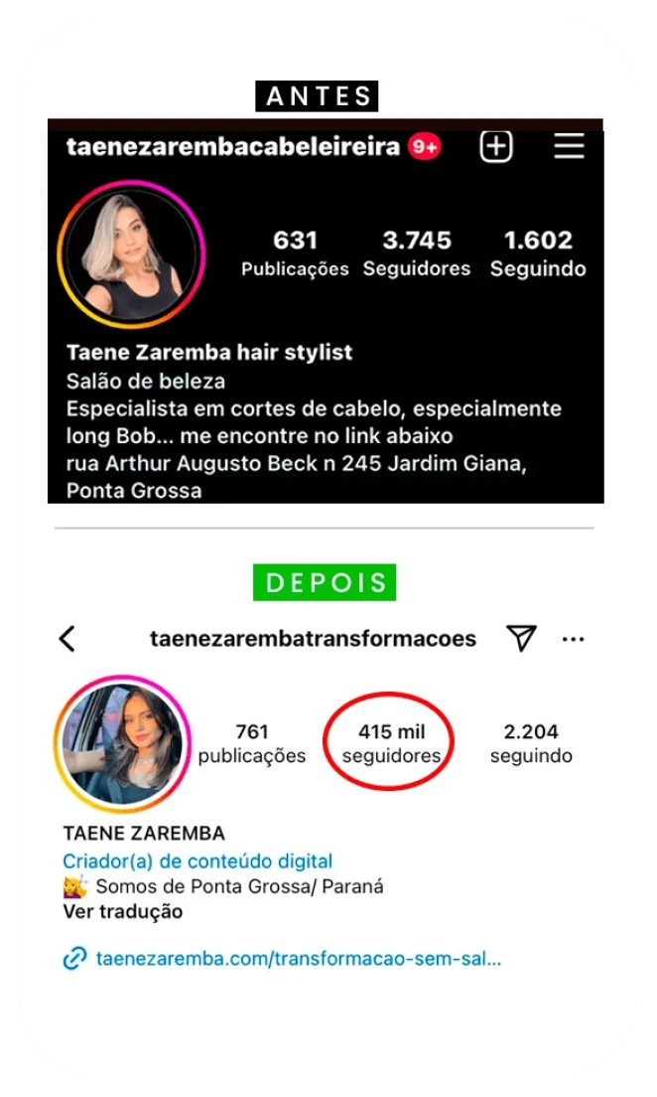
Task: Tap the paper plane message icon
Action: 521,638
